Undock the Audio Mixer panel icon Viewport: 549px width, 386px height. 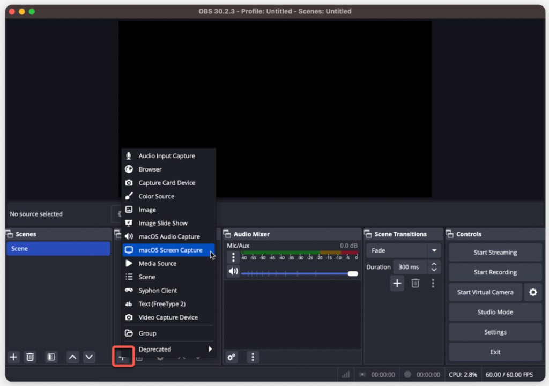coord(227,234)
